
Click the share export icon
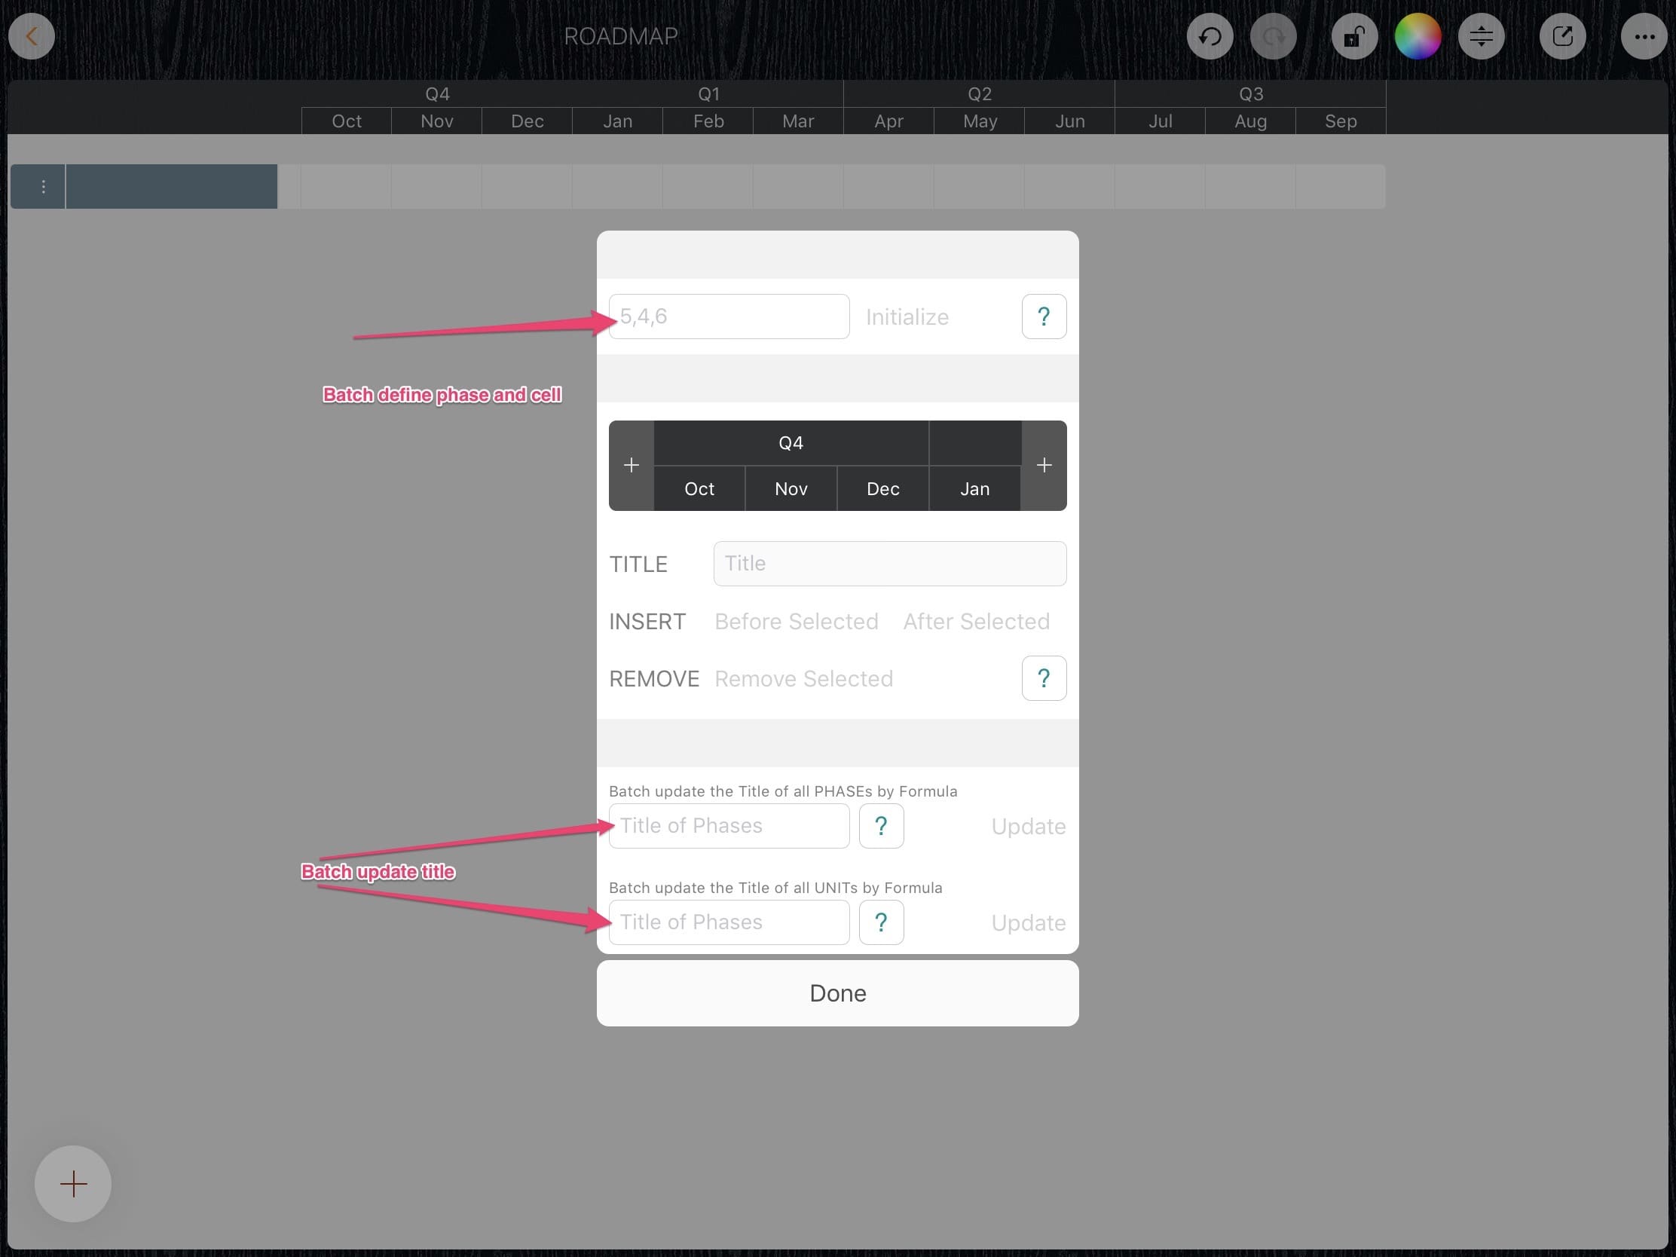click(1562, 35)
